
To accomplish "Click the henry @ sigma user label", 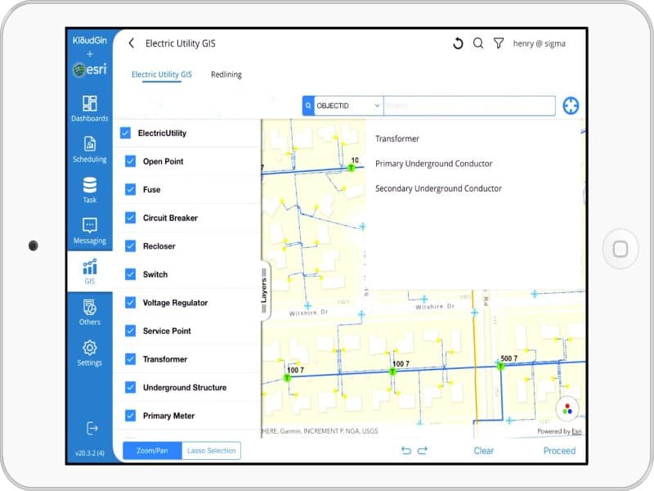I will pyautogui.click(x=540, y=43).
